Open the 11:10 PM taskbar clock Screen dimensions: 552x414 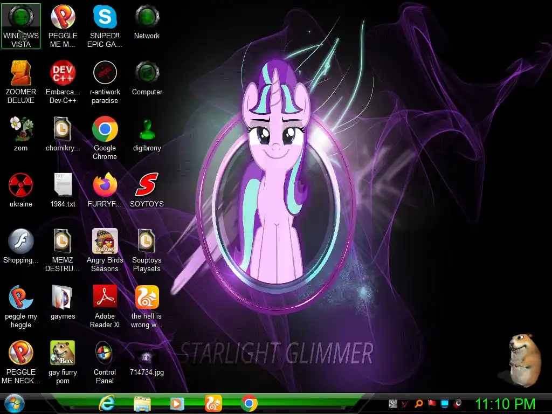[506, 404]
